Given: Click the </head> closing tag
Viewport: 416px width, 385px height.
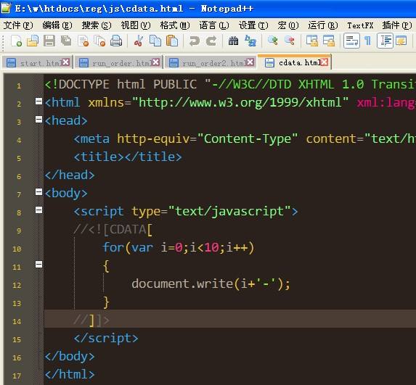Looking at the screenshot, I should point(70,175).
